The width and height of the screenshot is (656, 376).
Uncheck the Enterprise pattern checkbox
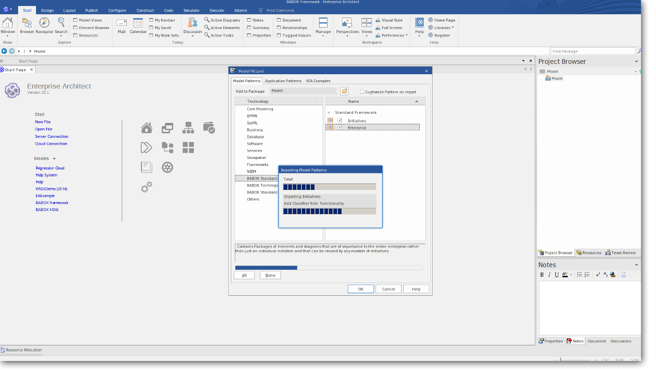coord(340,127)
